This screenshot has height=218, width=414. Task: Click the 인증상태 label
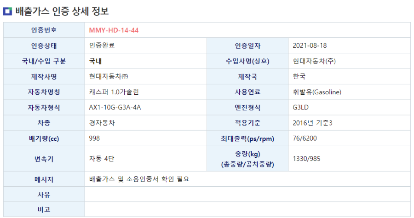44,46
